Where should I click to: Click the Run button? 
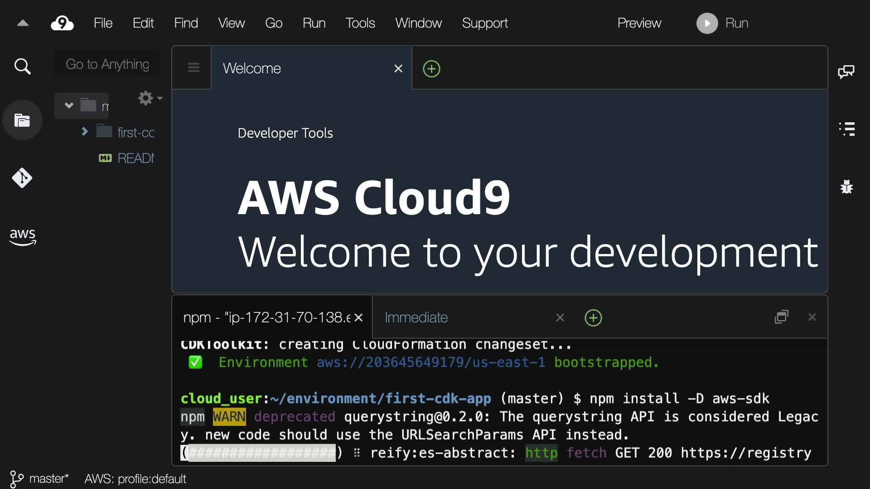click(x=723, y=23)
